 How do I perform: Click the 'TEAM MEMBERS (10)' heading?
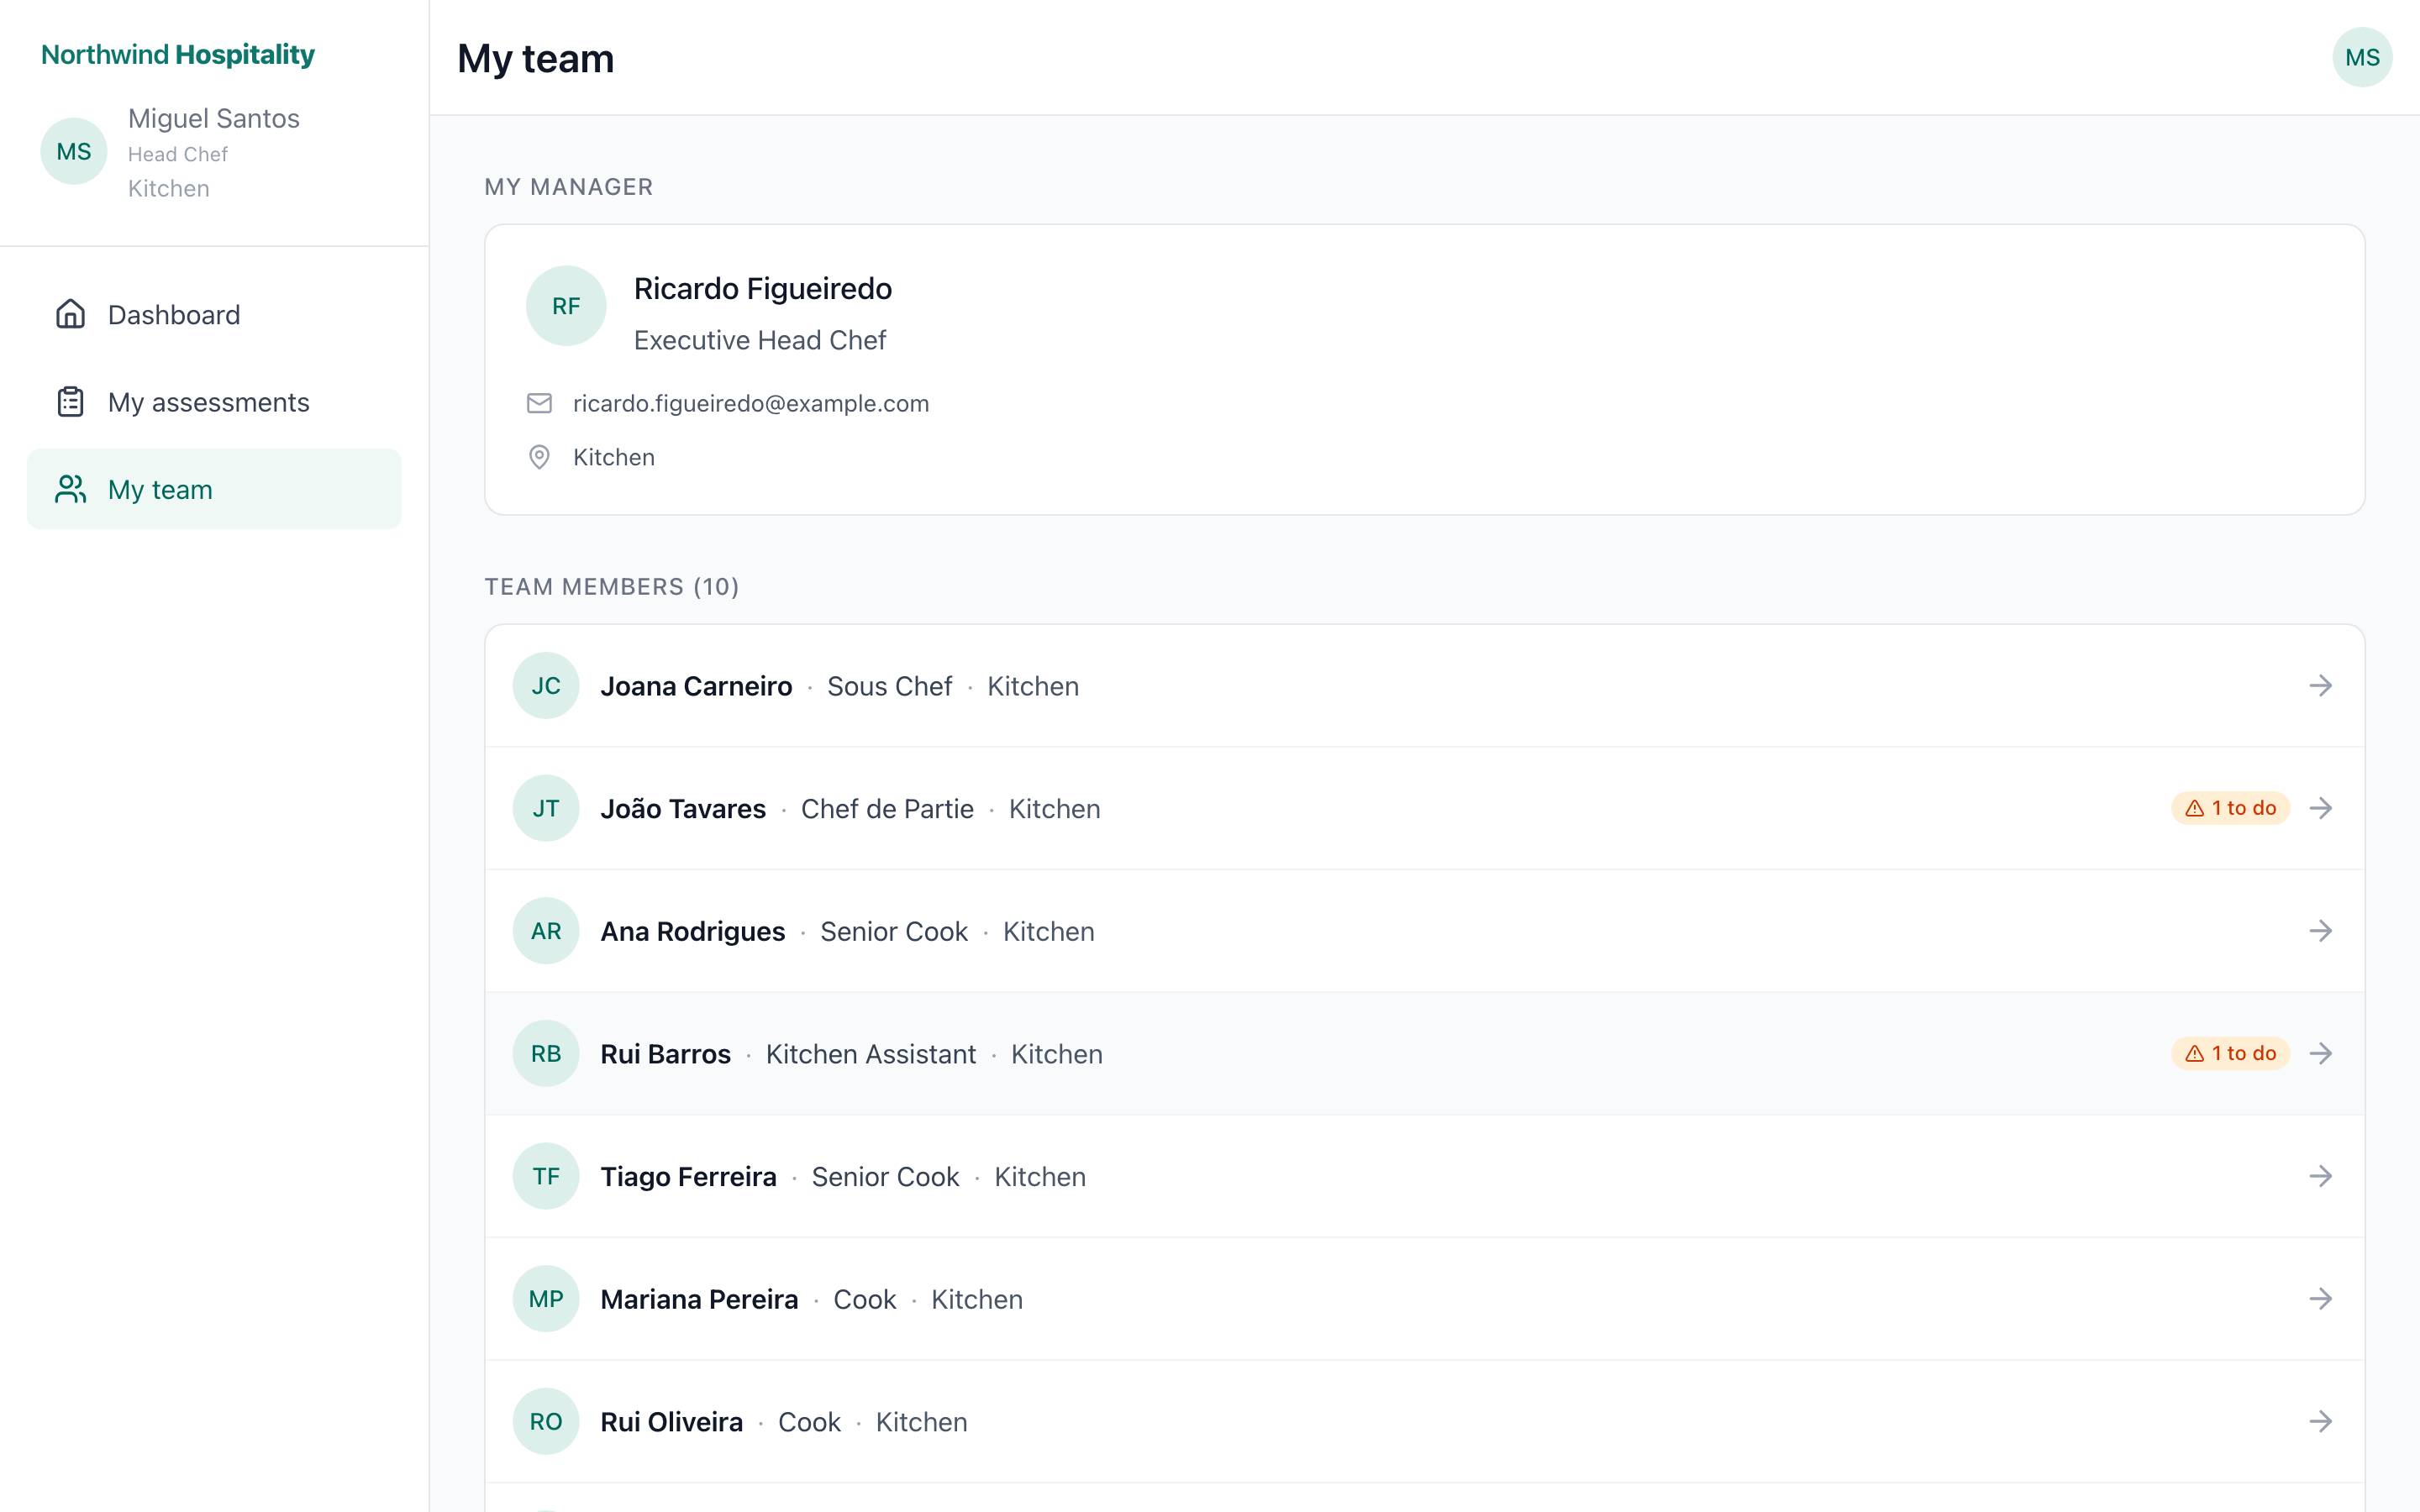tap(612, 586)
